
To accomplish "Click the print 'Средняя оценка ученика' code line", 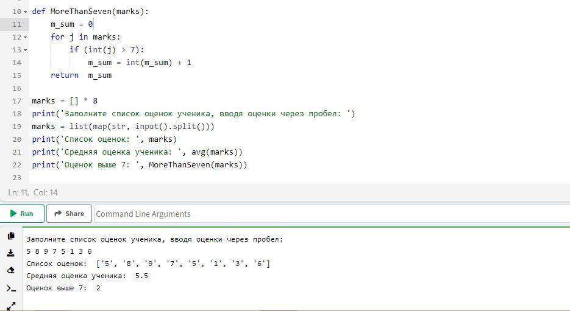I will (137, 152).
